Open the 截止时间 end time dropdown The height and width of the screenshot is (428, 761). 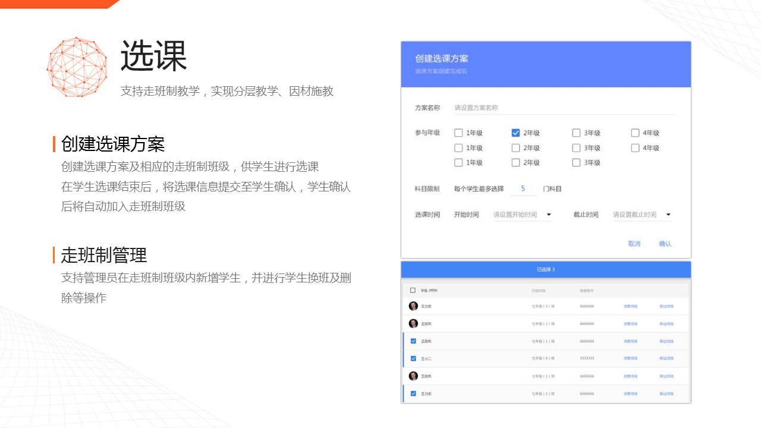pyautogui.click(x=642, y=215)
